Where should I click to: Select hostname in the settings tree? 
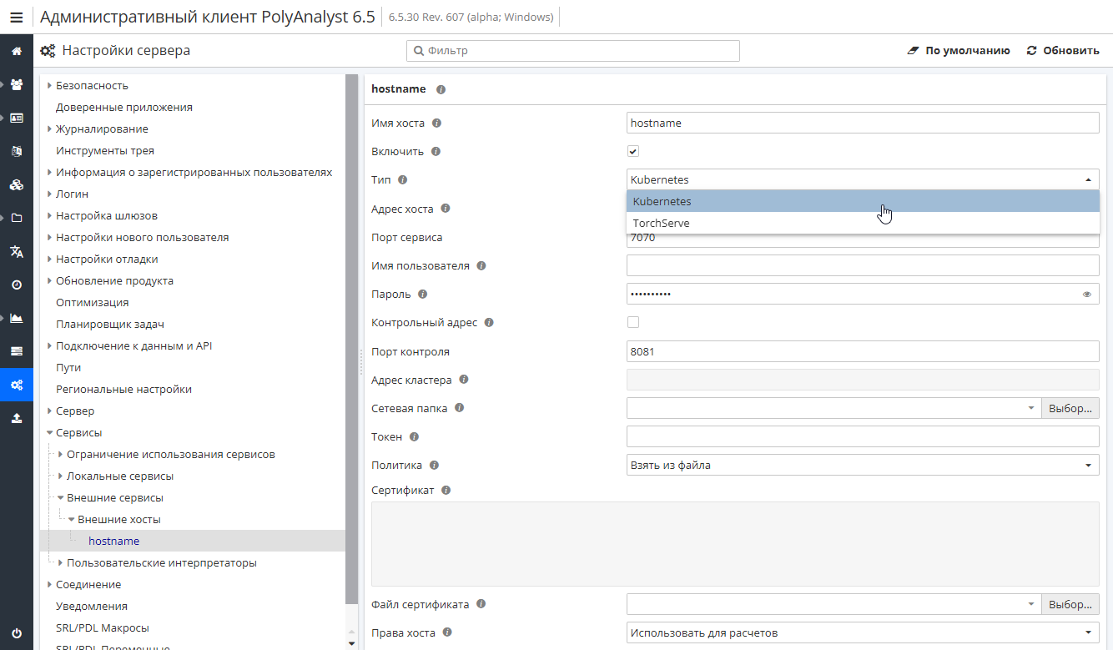pos(114,542)
